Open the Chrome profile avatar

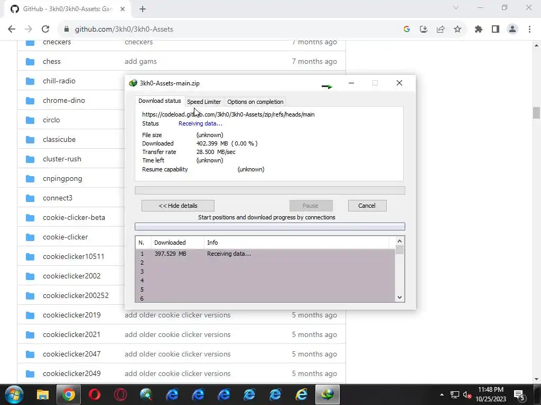[x=512, y=30]
